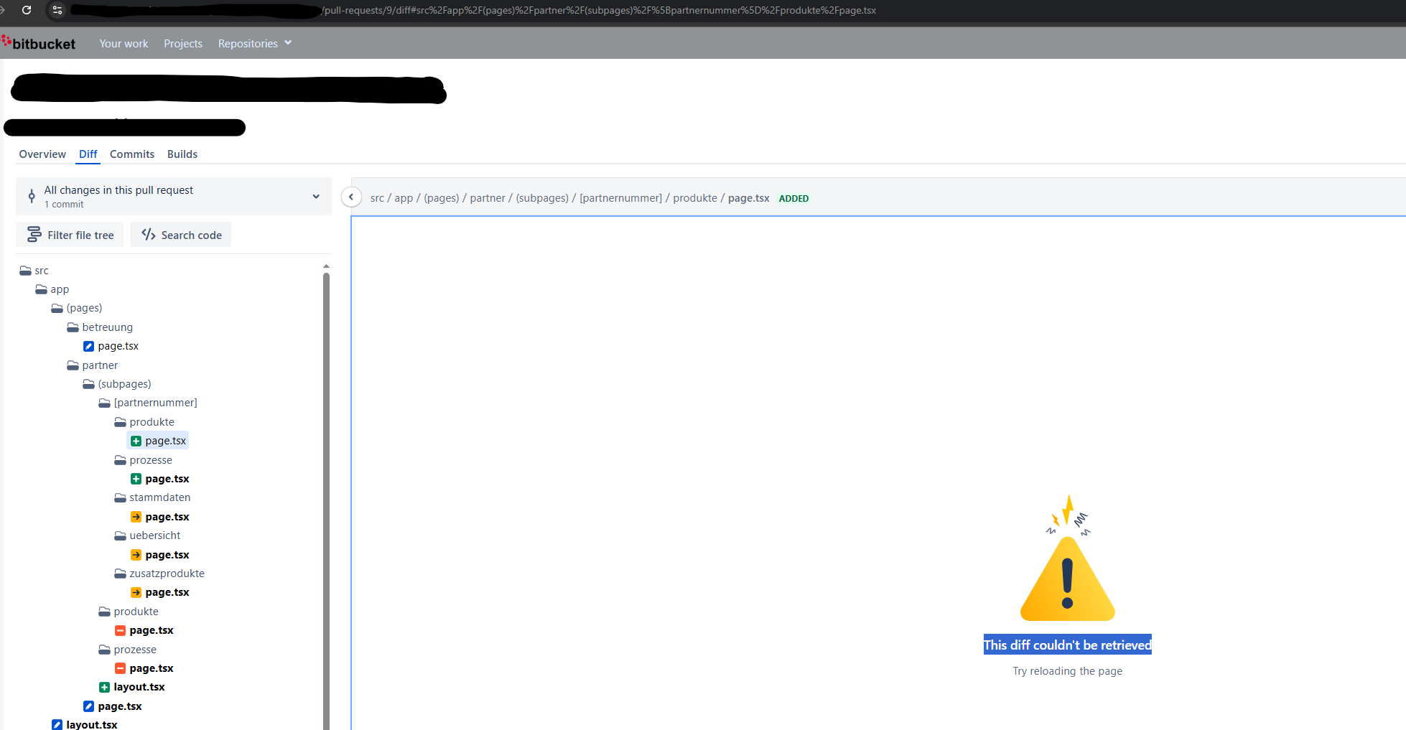Image resolution: width=1406 pixels, height=730 pixels.
Task: Click the moved icon of uebersicht page.tsx
Action: tap(136, 555)
